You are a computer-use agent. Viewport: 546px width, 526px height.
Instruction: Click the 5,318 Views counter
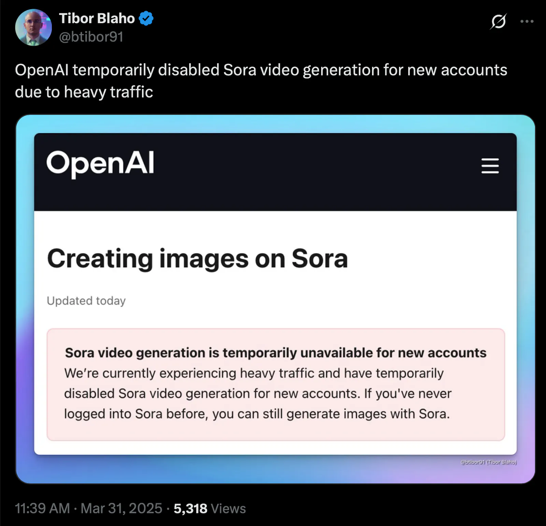tap(190, 509)
